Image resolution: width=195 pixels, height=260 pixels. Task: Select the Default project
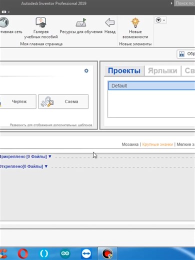click(x=151, y=86)
